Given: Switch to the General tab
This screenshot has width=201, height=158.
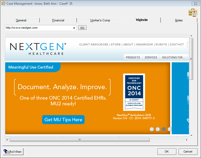Looking at the screenshot, I should (21, 20).
